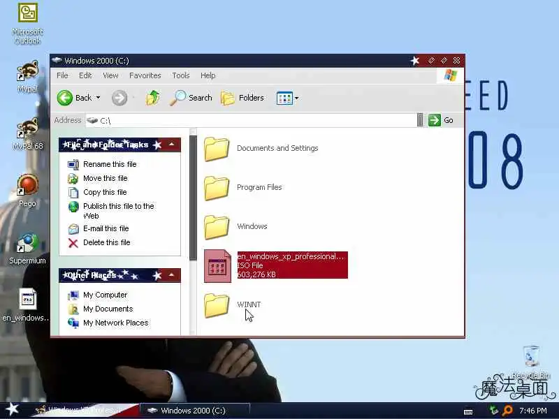This screenshot has height=419, width=559.
Task: Switch to Windows 2000 (C:) taskbar button
Action: [x=194, y=411]
